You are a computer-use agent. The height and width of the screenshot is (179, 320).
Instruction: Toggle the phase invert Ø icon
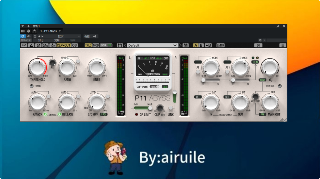click(38, 45)
